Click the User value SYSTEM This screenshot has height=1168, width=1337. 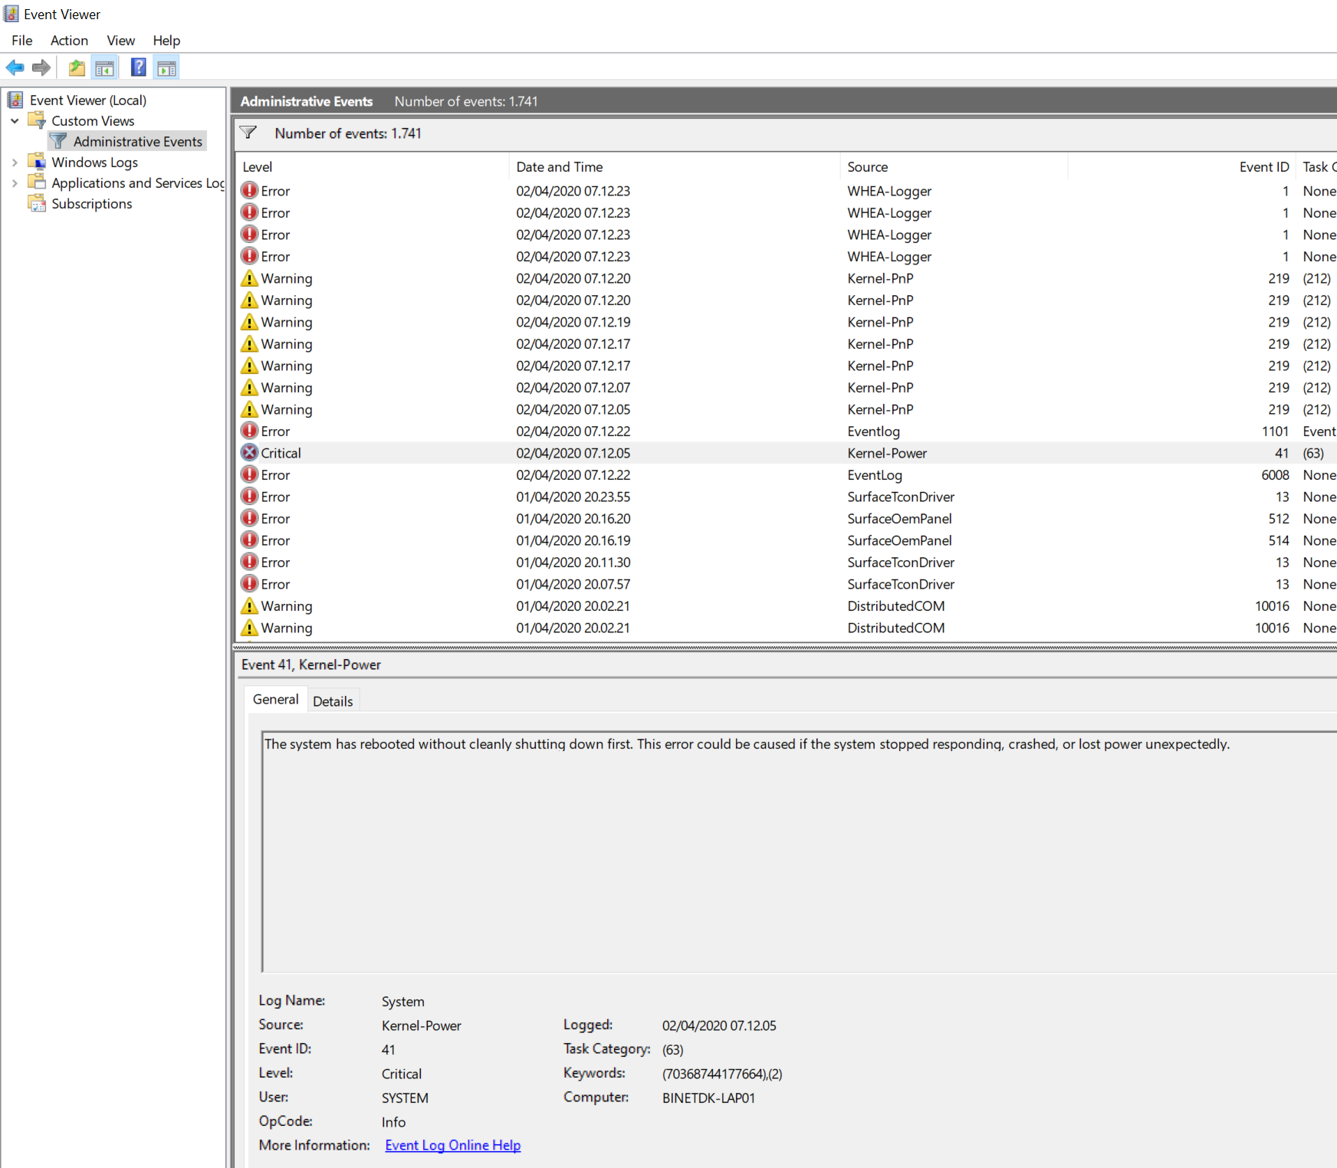pos(405,1097)
